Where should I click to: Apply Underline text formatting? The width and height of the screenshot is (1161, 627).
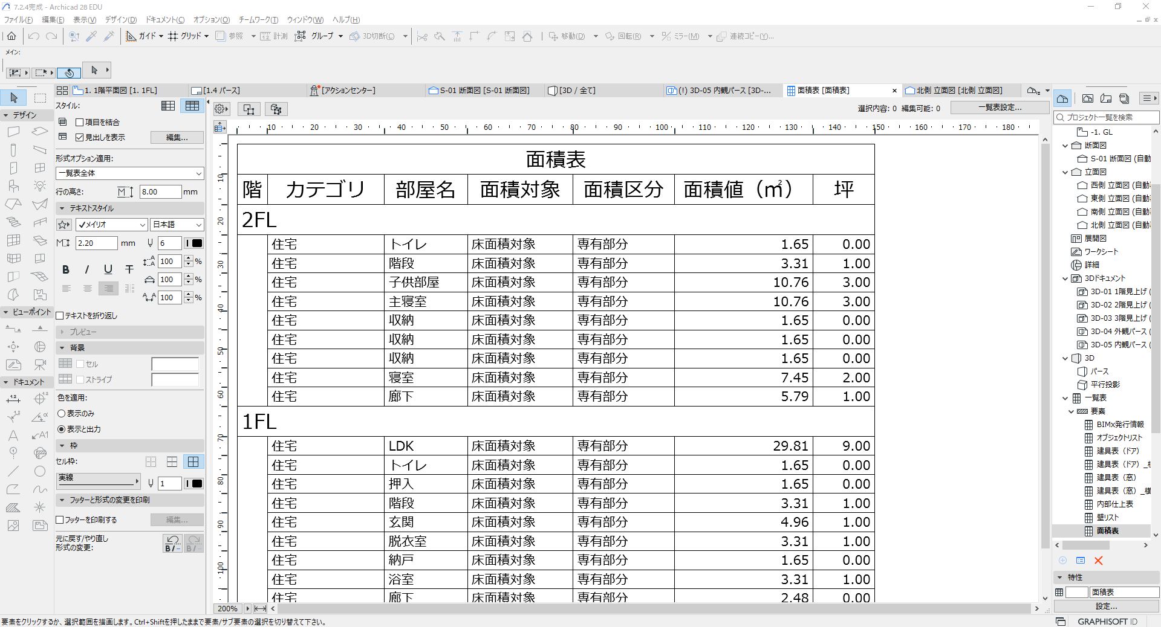pos(108,269)
